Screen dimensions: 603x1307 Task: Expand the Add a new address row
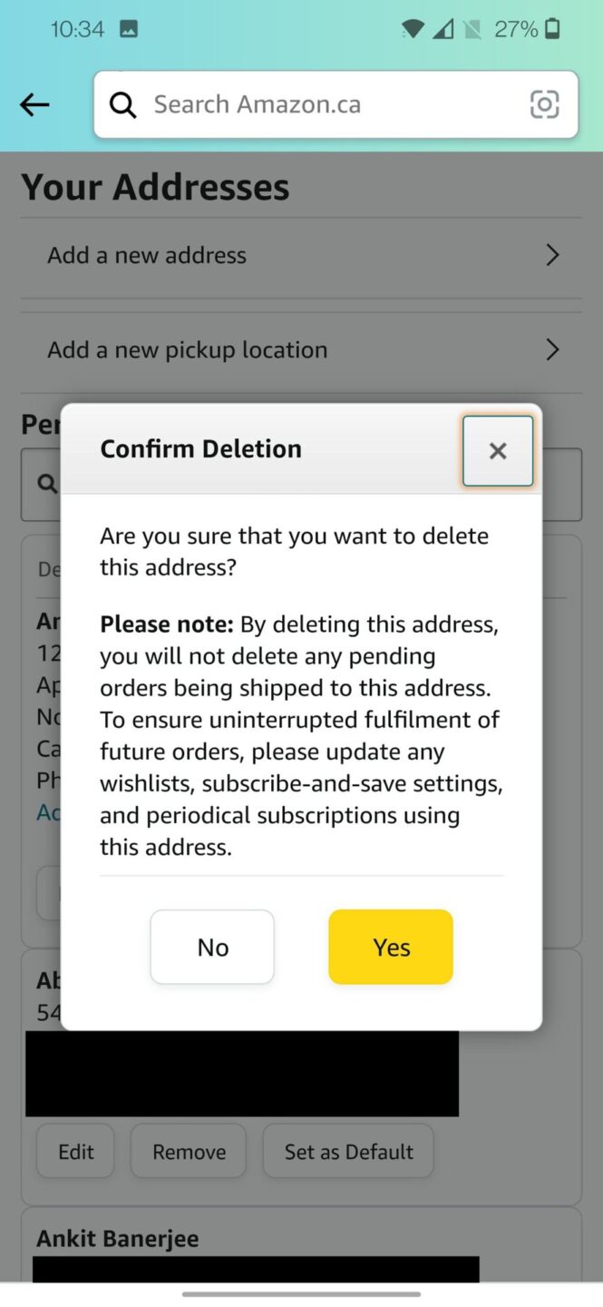301,255
